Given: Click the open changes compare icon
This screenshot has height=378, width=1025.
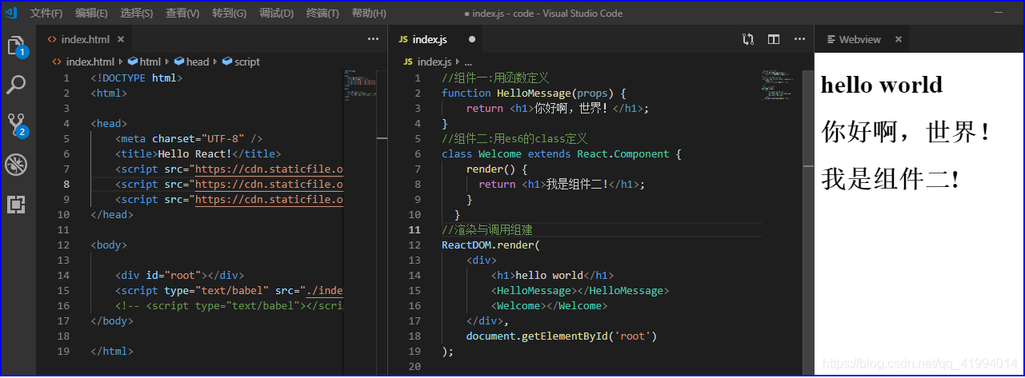Looking at the screenshot, I should [x=748, y=38].
